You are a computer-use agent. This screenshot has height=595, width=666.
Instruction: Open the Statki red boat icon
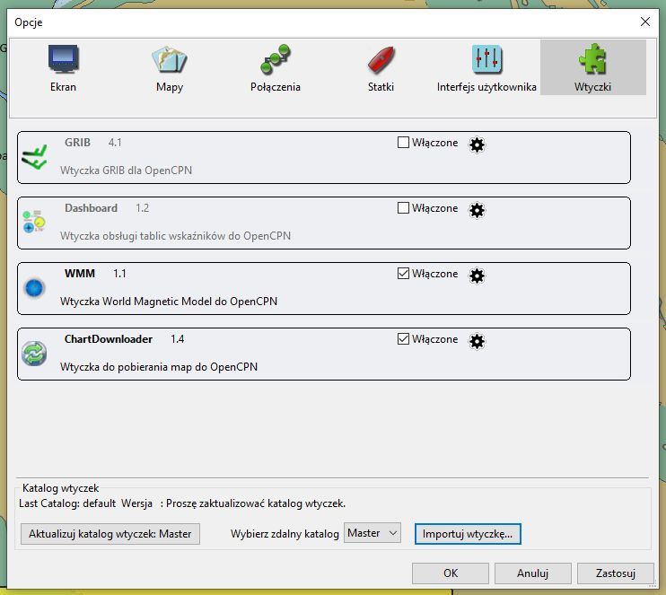(x=381, y=59)
